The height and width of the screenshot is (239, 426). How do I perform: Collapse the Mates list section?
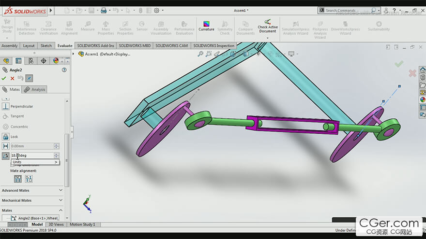32,211
